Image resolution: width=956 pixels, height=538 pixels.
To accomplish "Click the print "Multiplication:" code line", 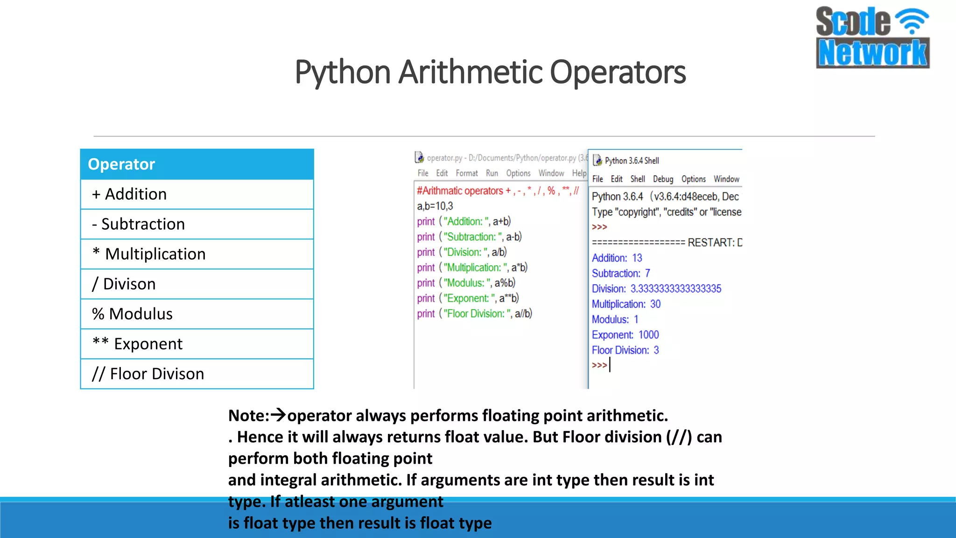I will point(472,268).
